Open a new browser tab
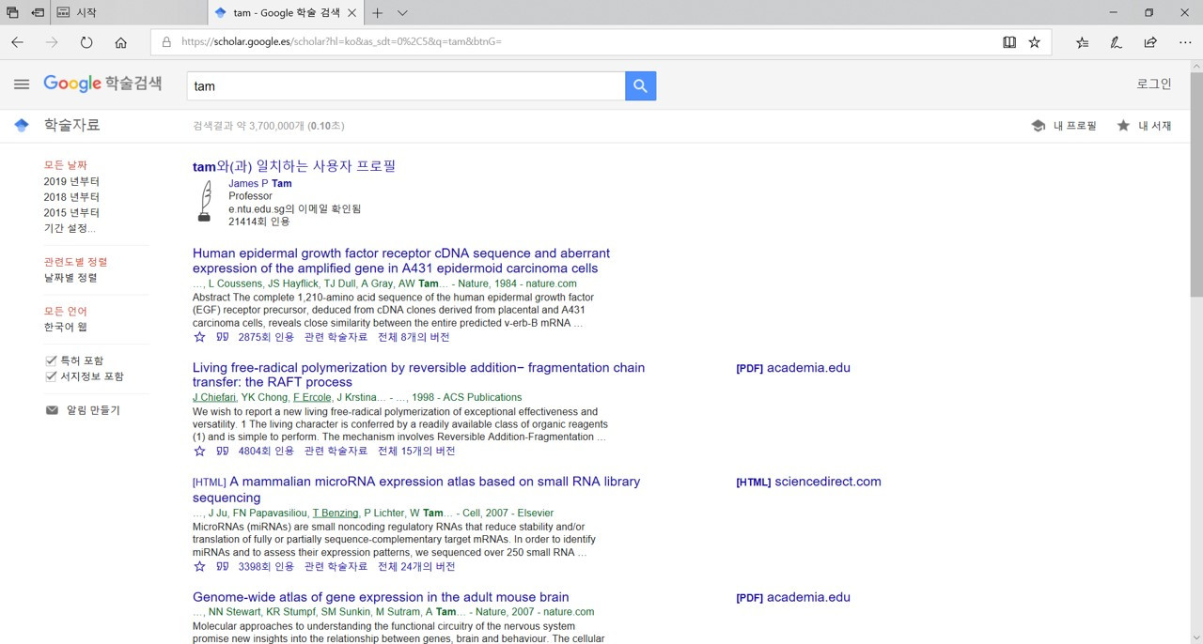1203x644 pixels. pos(377,13)
